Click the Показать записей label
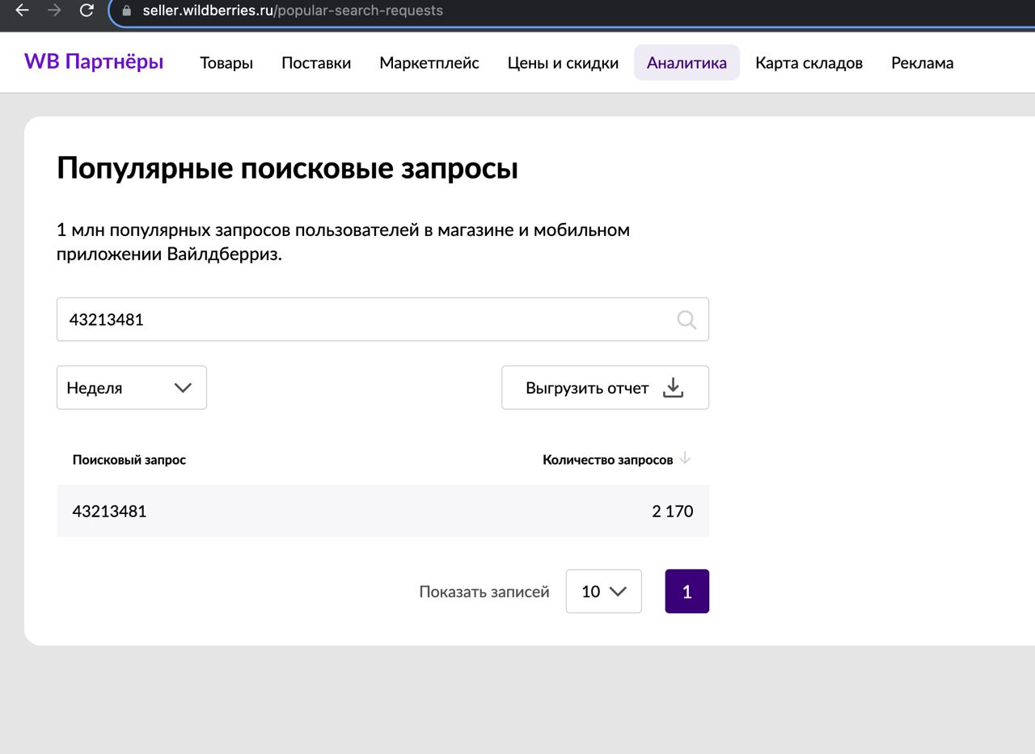 484,592
